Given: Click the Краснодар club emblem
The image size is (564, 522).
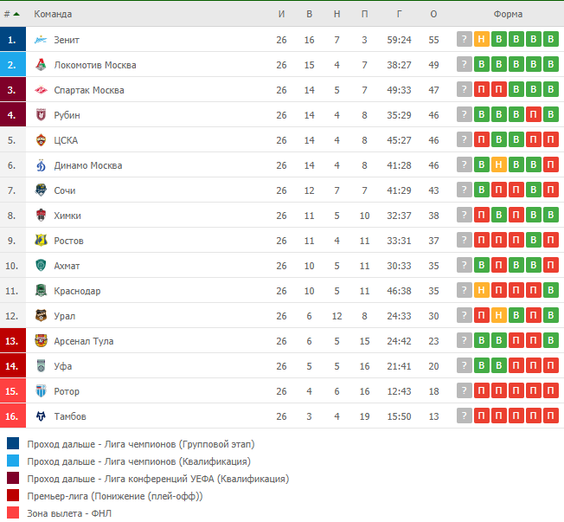Looking at the screenshot, I should click(x=41, y=291).
